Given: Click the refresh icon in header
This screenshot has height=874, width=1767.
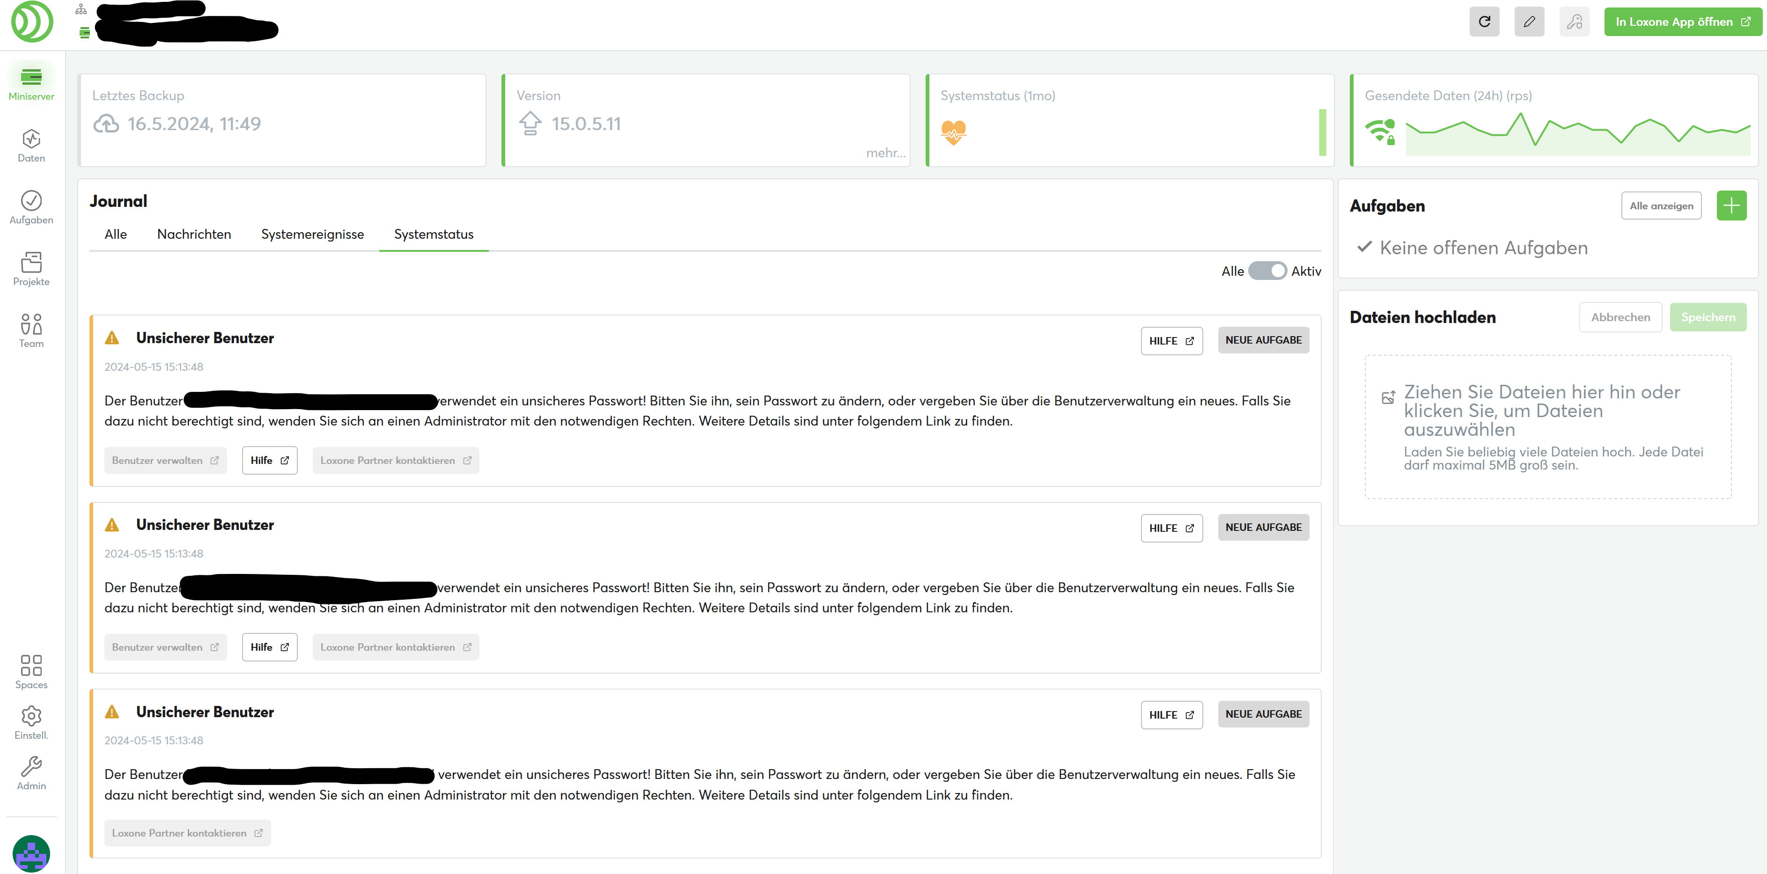Looking at the screenshot, I should coord(1484,22).
